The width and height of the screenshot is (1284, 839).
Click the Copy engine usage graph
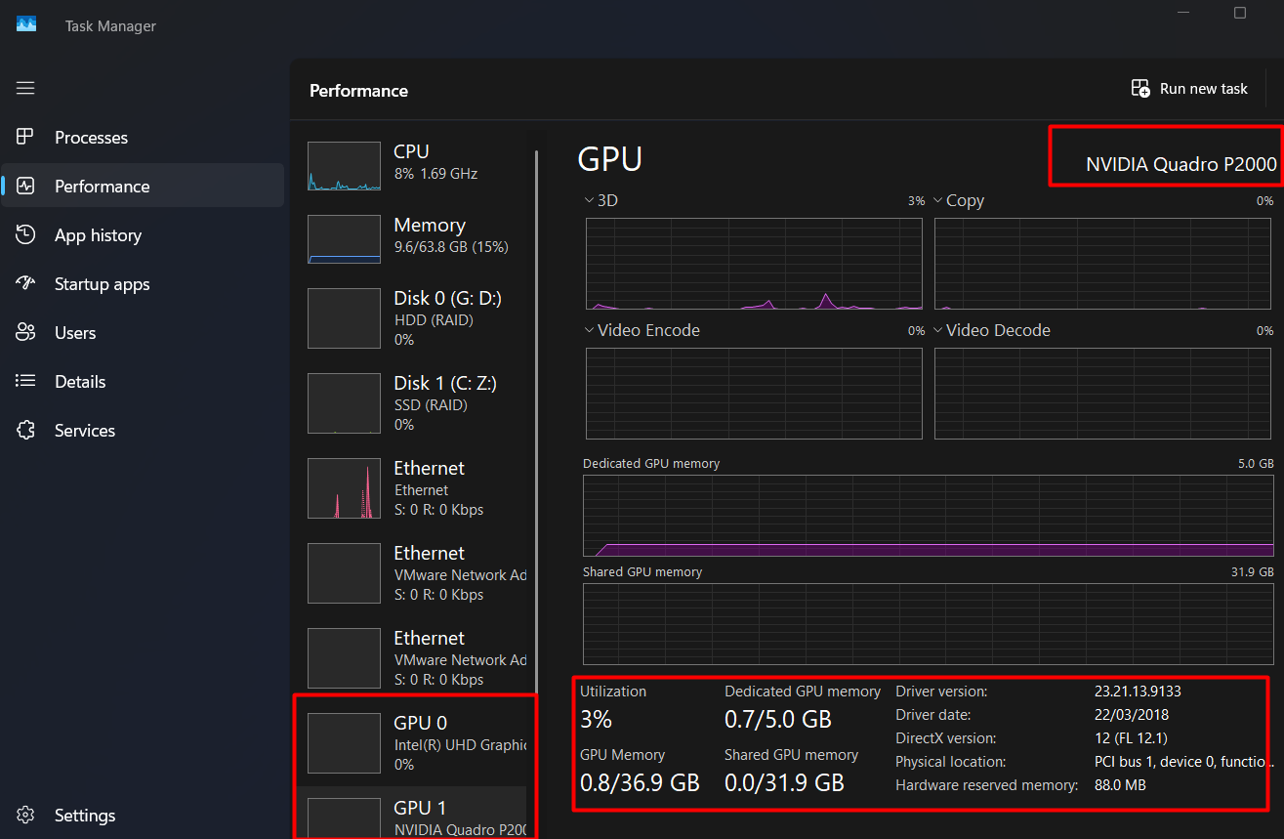(x=1104, y=264)
